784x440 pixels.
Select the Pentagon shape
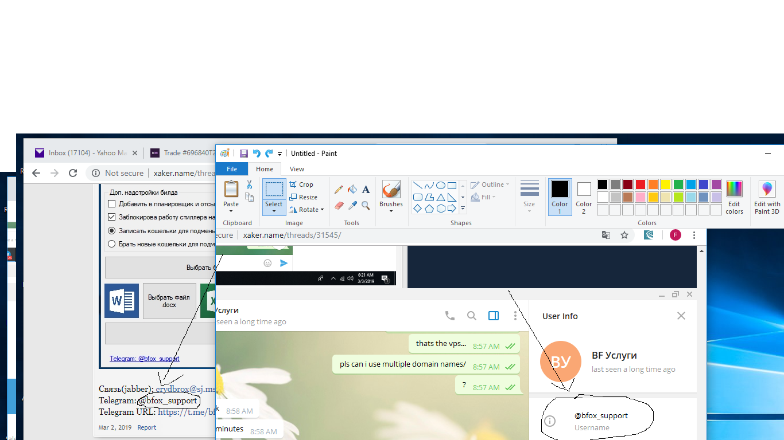click(x=429, y=209)
